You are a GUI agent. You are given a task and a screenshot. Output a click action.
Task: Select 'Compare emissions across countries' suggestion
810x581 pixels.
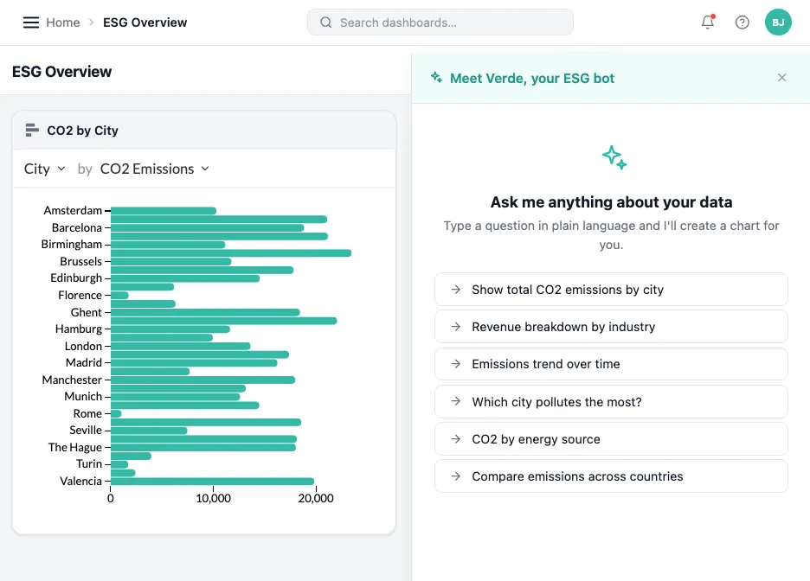611,476
